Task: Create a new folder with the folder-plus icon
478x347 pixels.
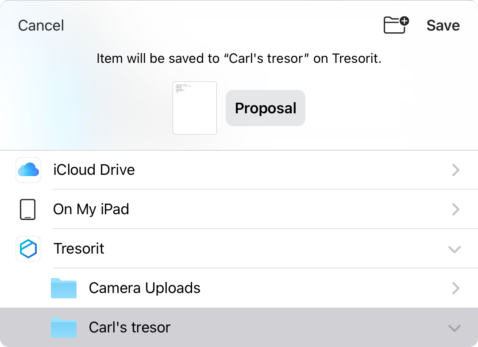Action: 396,25
